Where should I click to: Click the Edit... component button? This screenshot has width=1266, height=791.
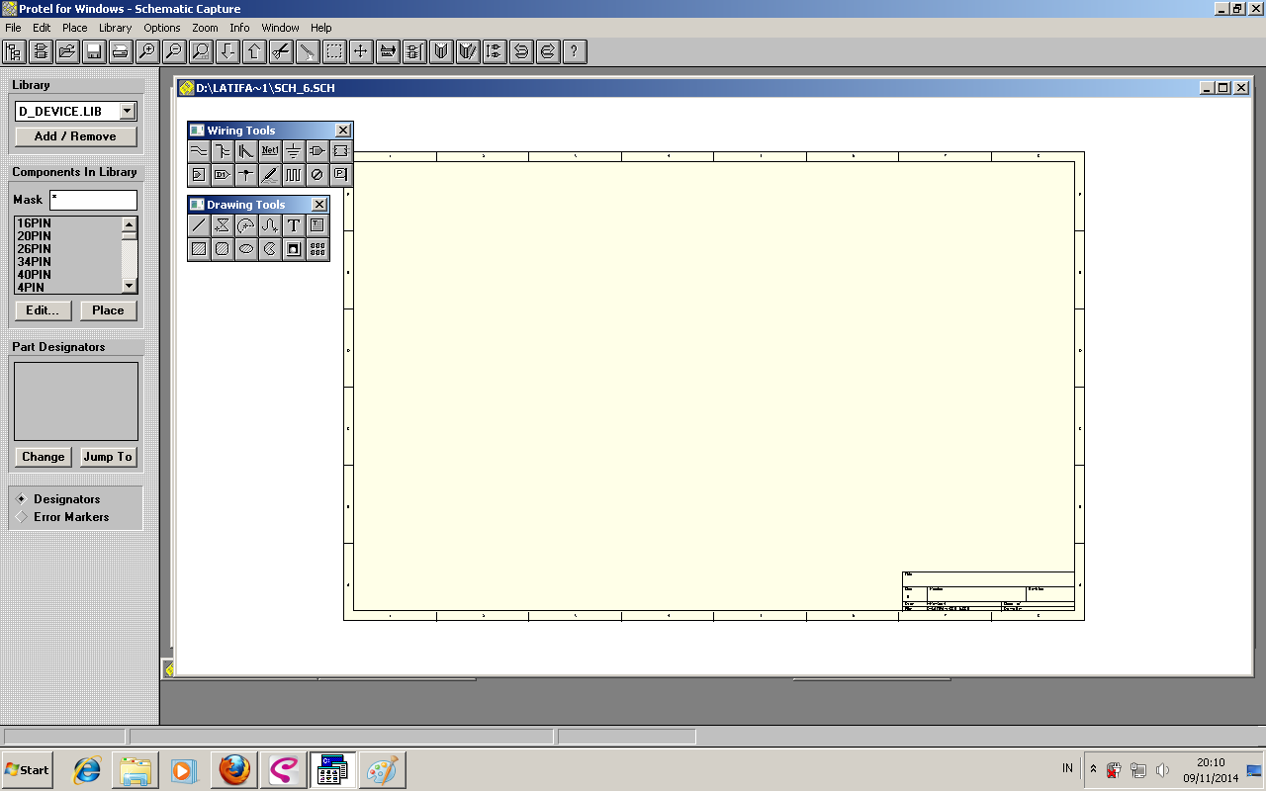pos(43,310)
